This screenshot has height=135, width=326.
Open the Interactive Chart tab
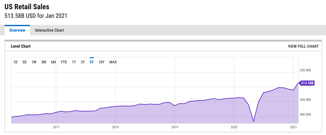pos(49,30)
